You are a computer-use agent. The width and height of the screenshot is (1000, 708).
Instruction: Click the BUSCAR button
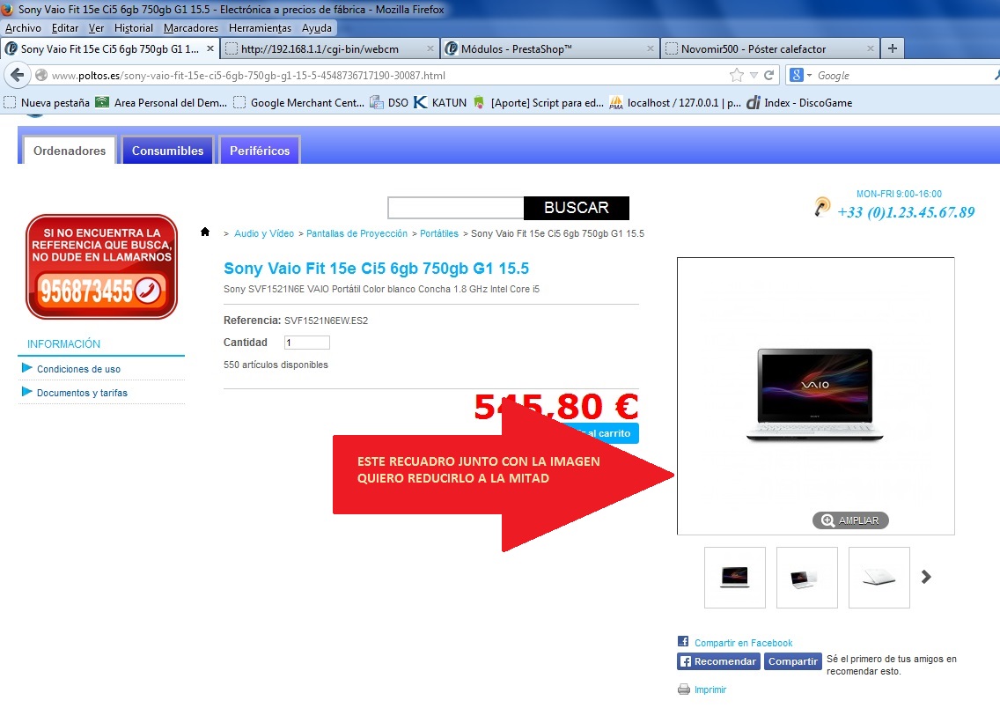pos(577,208)
